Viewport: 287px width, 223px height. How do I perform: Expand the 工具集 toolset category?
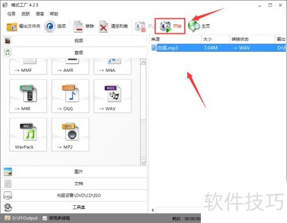coord(74,207)
